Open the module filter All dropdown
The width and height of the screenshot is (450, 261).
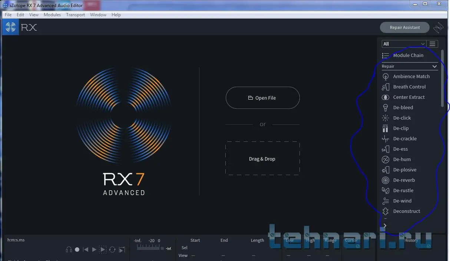404,44
